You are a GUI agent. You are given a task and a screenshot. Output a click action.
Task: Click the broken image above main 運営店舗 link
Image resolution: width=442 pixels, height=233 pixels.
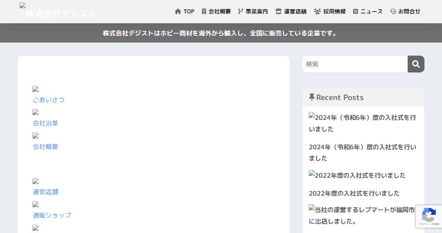35,181
